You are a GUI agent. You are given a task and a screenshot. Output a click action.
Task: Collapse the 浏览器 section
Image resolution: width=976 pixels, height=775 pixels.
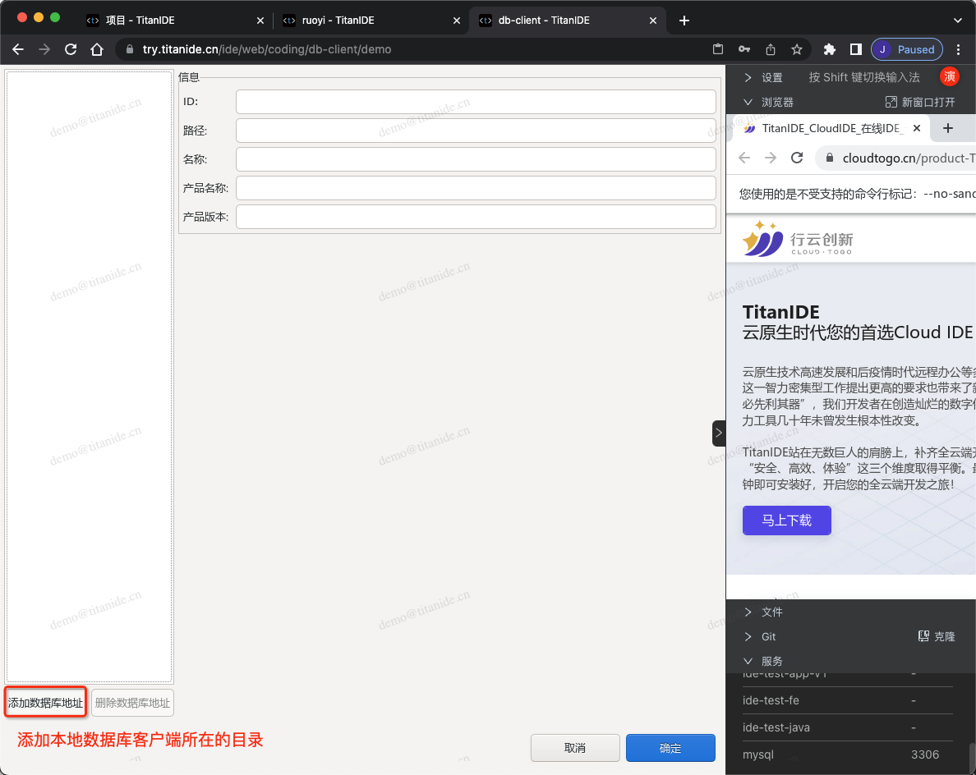767,102
